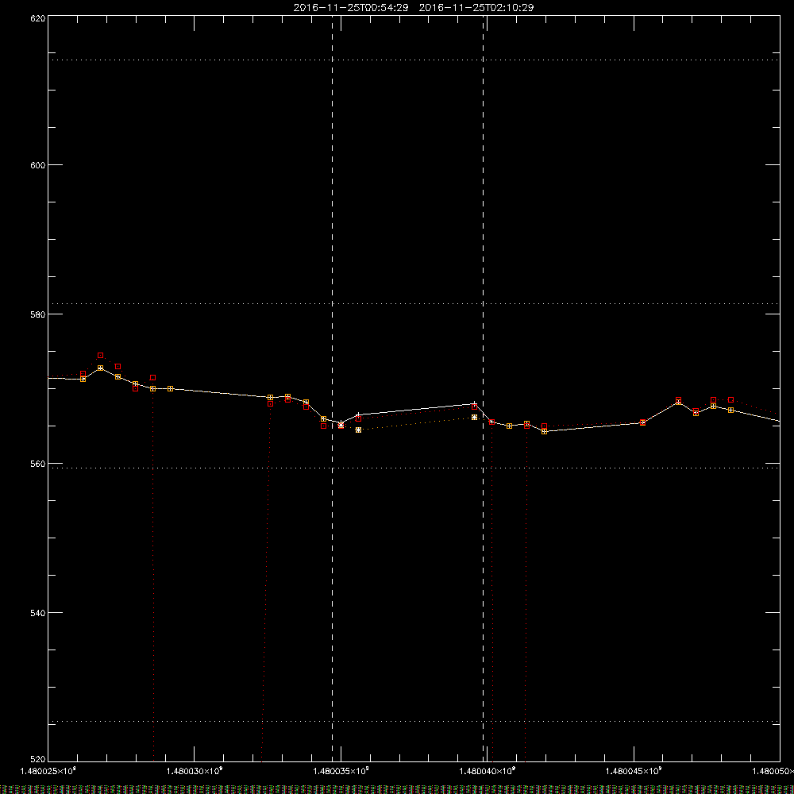Click the lowest horizontal dotted threshold line

coord(414,721)
